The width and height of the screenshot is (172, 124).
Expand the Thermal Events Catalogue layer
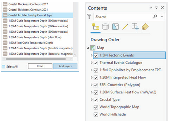pos(92,63)
